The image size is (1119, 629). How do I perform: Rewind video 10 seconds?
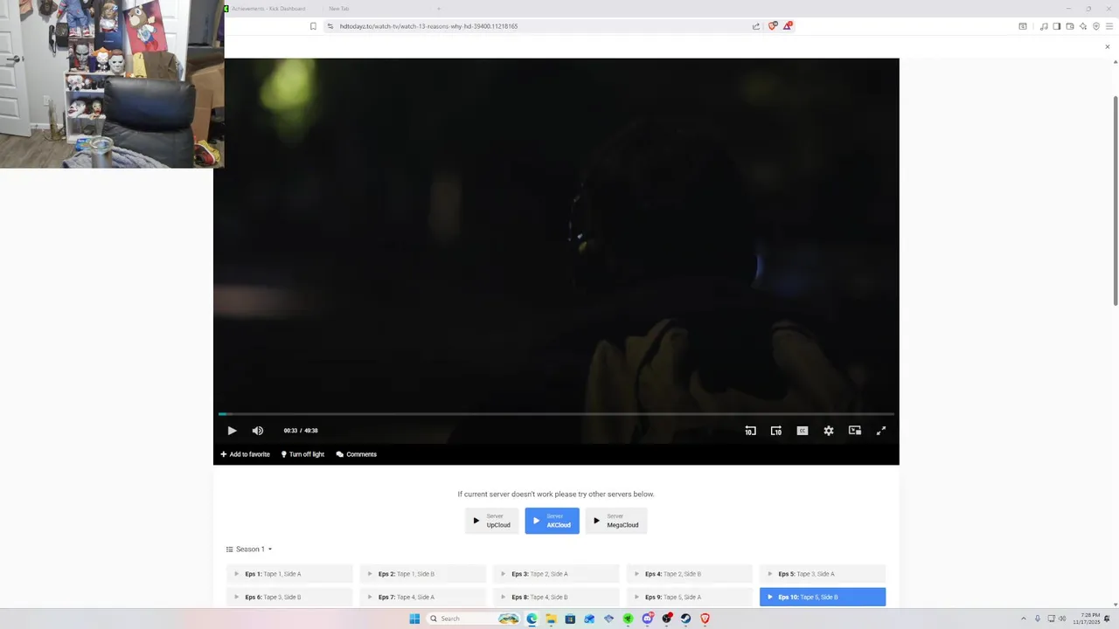750,431
